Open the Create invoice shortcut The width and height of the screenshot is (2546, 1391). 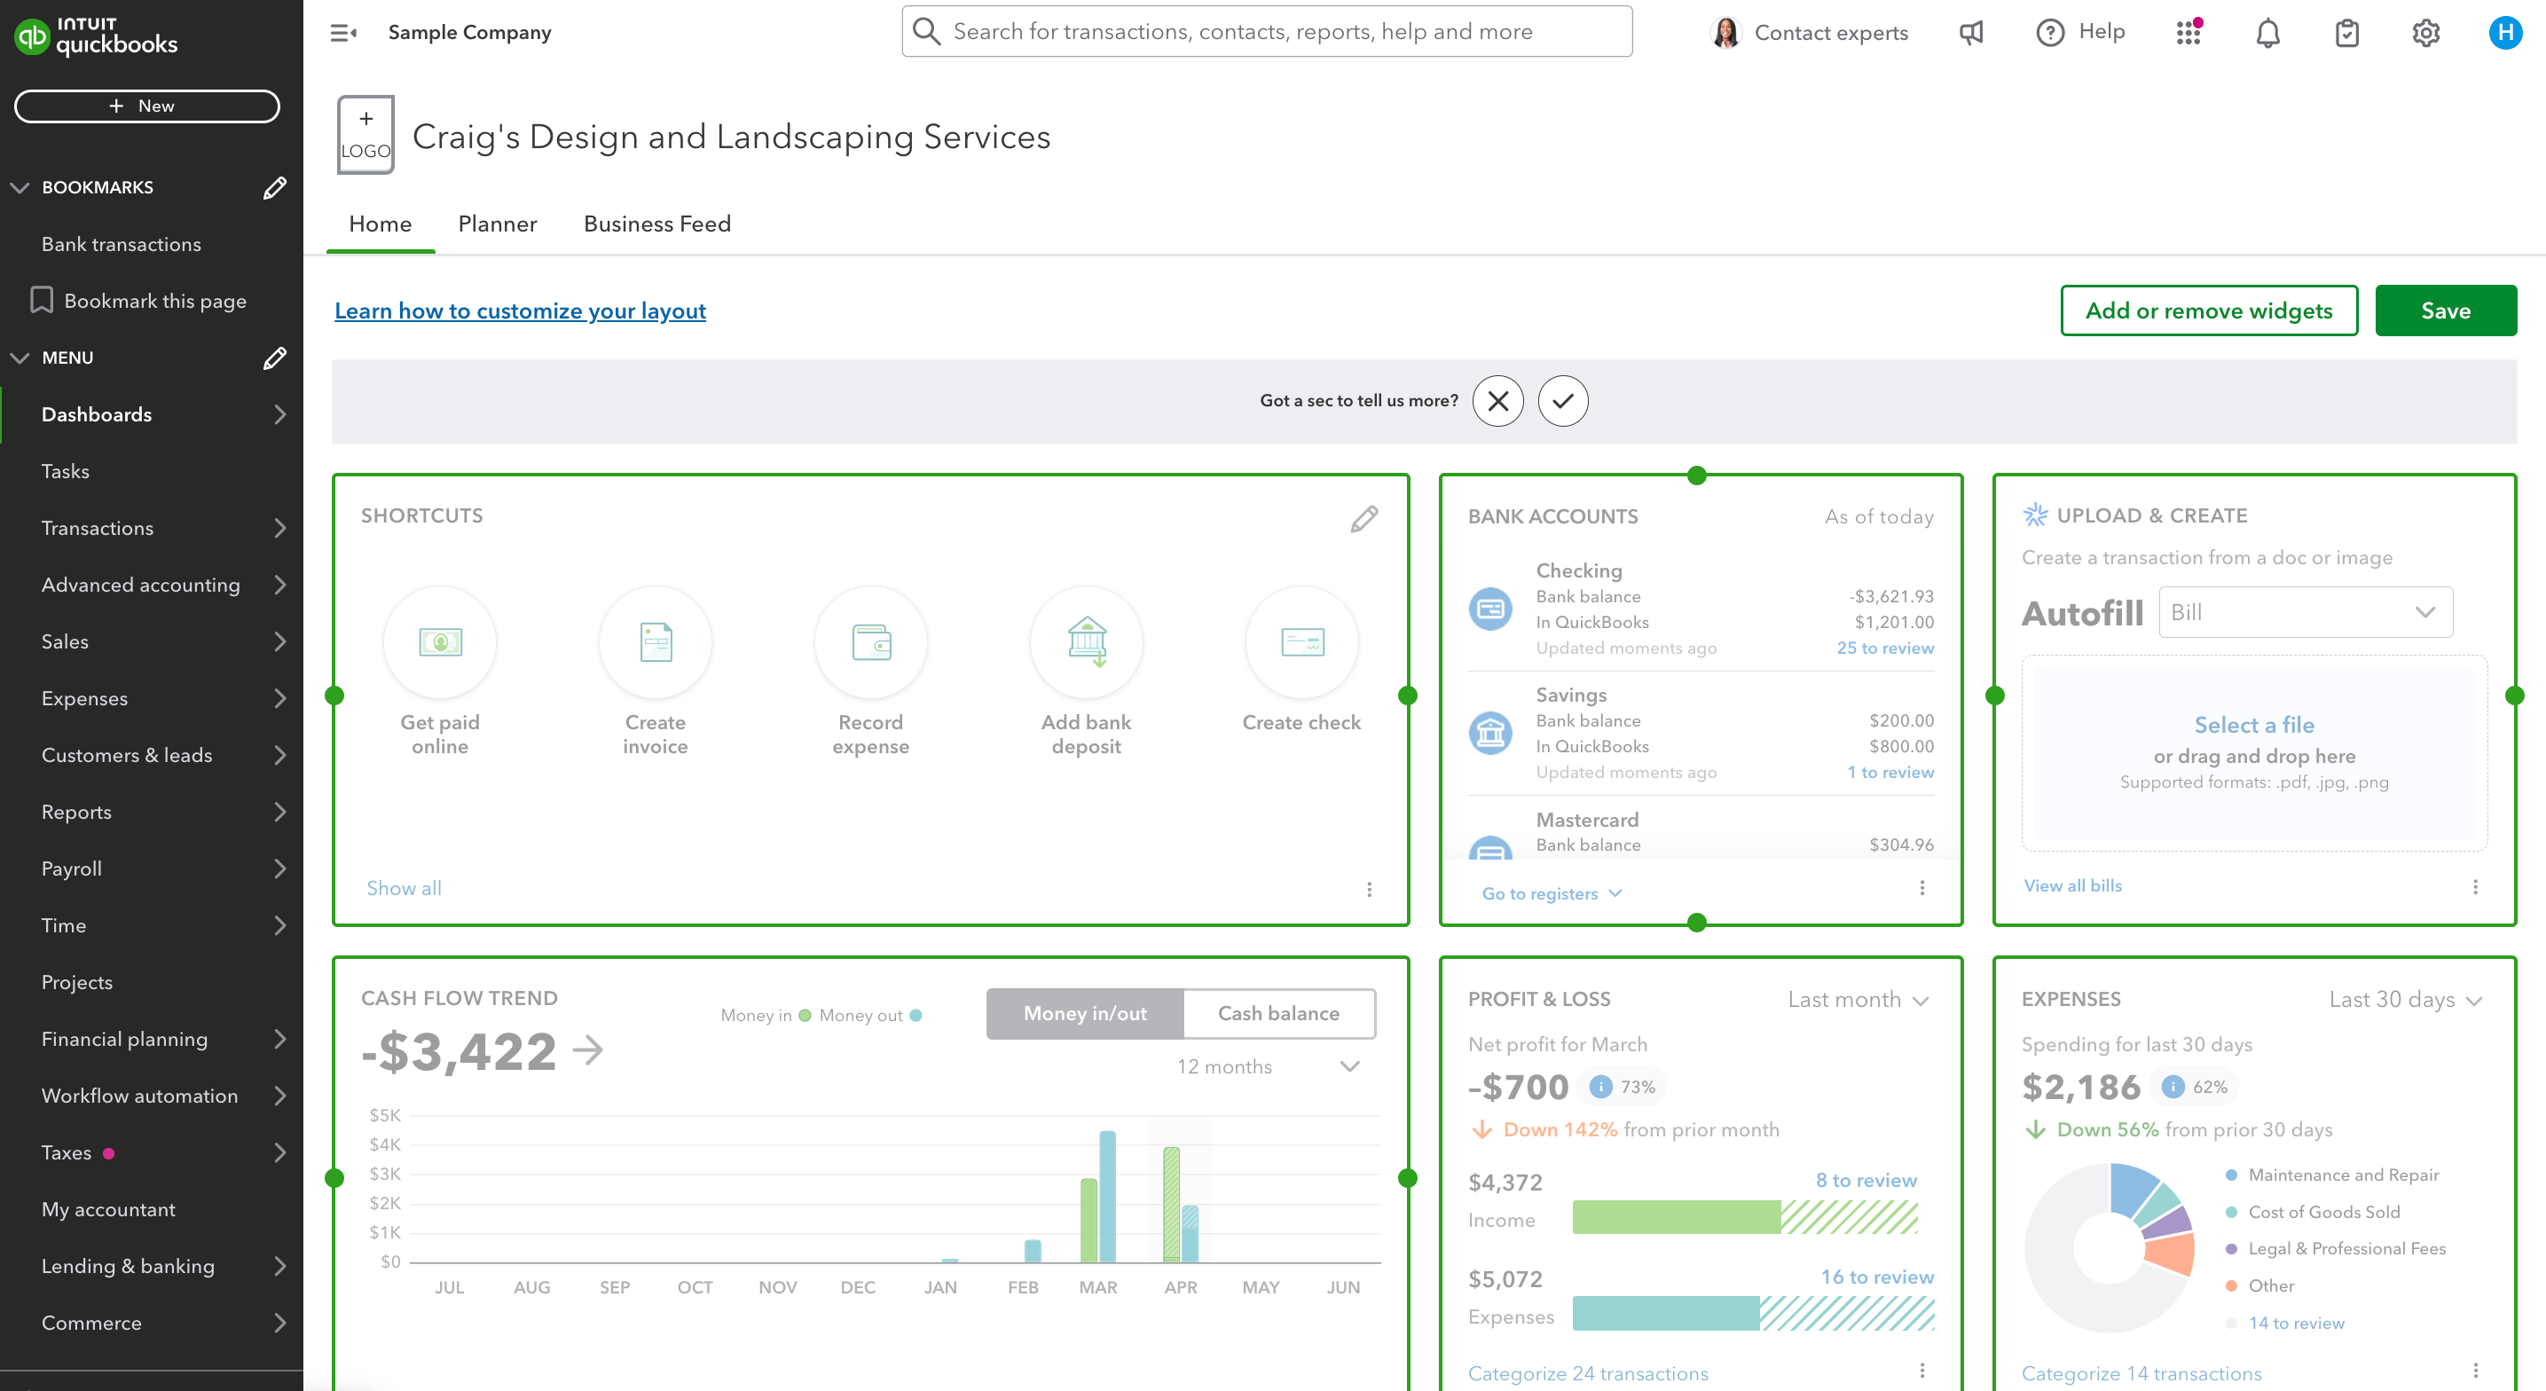point(656,642)
